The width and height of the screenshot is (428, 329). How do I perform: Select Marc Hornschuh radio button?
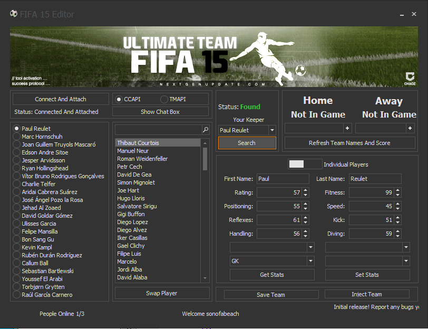17,136
